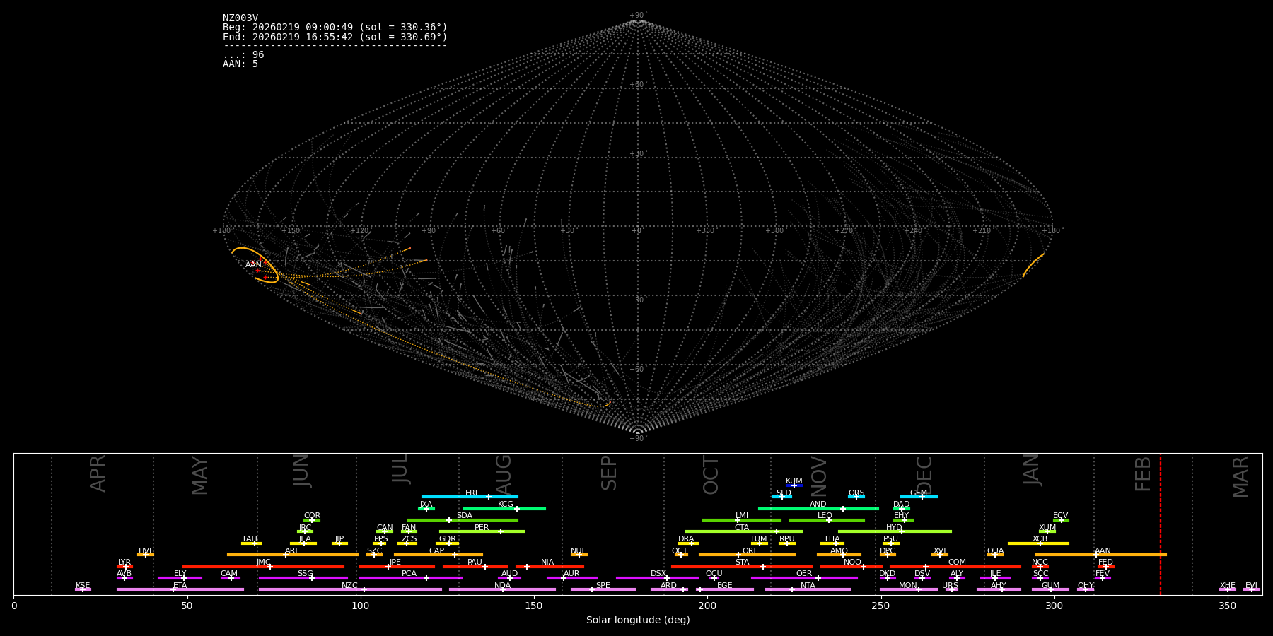
Task: Click the −90° latitude label below the map
Action: click(637, 439)
